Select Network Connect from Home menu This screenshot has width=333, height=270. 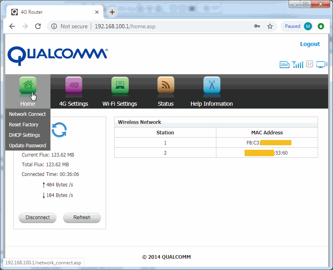click(x=27, y=114)
